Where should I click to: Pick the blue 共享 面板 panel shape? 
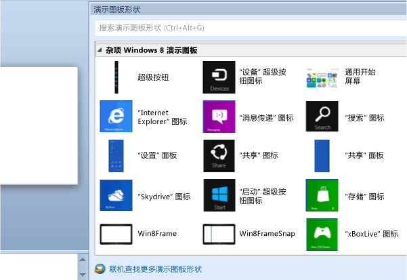(x=322, y=156)
